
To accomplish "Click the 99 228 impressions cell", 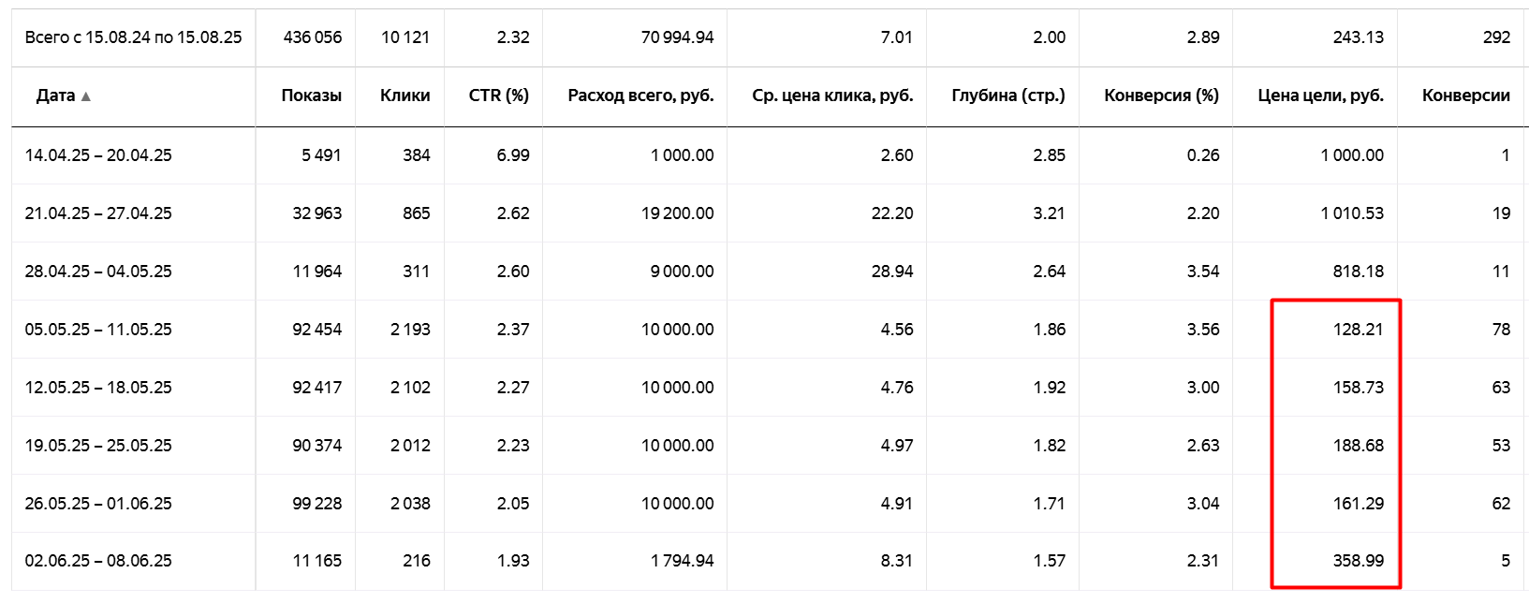I will pos(316,504).
